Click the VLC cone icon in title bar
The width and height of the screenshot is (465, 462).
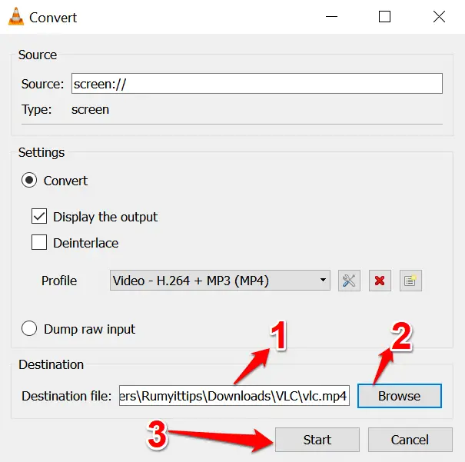15,17
